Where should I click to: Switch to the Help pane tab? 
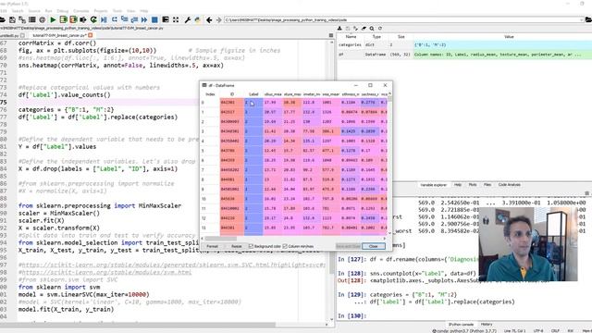click(x=458, y=185)
